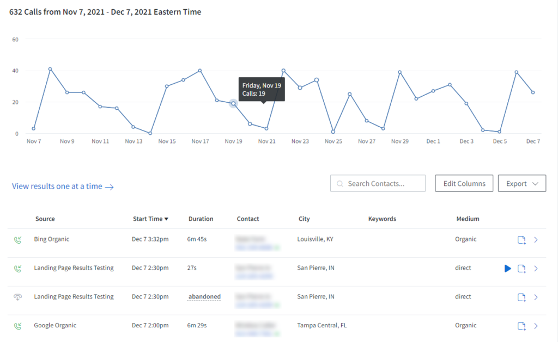Add note icon on Bing Organic row
Screen dimensions: 558x342
521,240
